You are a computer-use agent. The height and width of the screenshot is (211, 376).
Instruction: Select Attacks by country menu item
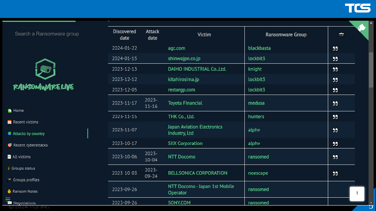(x=29, y=134)
